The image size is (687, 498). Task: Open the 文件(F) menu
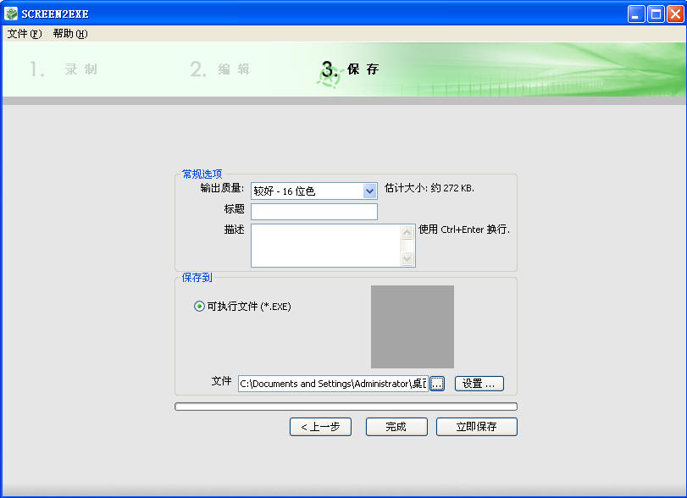25,34
